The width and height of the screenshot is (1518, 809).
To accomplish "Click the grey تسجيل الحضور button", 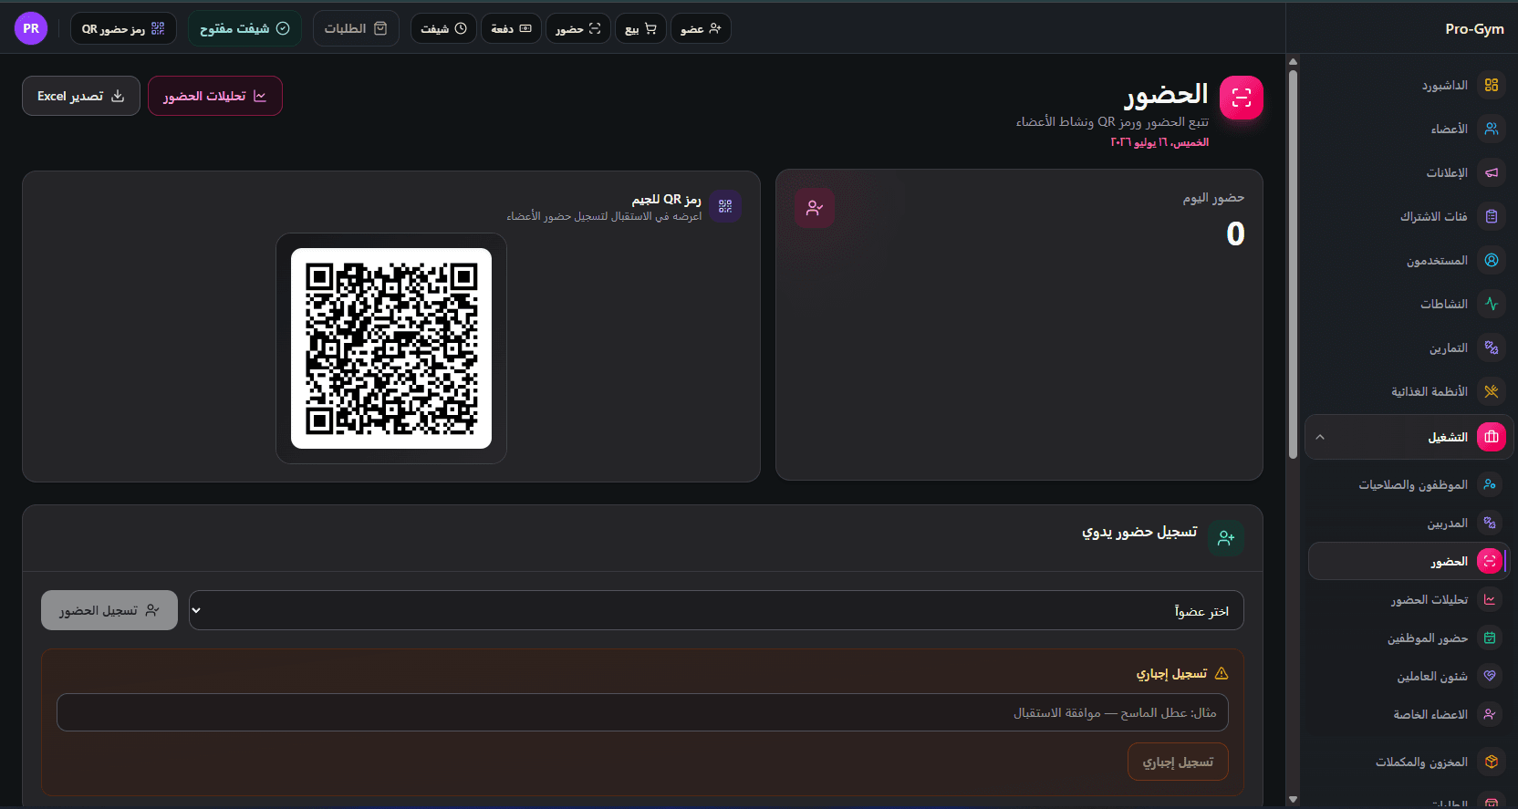I will click(109, 610).
